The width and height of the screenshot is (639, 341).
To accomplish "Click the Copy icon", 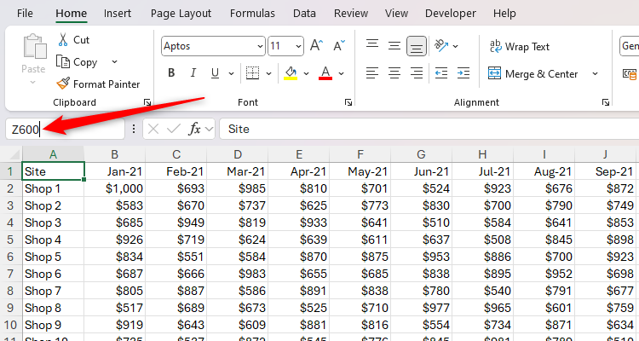I will pos(63,61).
